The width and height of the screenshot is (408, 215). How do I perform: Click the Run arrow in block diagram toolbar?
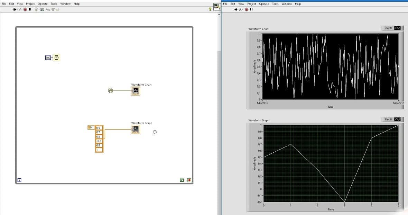pyautogui.click(x=15, y=9)
